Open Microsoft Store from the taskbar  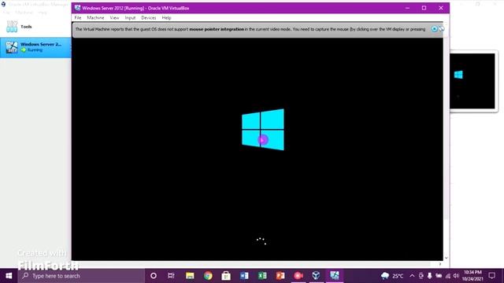tap(226, 276)
